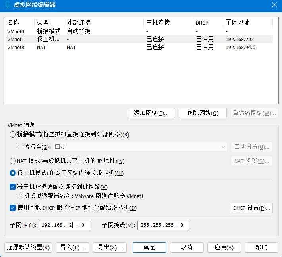Close the 虚拟网络编辑器 dialog
The width and height of the screenshot is (282, 257).
pyautogui.click(x=274, y=5)
